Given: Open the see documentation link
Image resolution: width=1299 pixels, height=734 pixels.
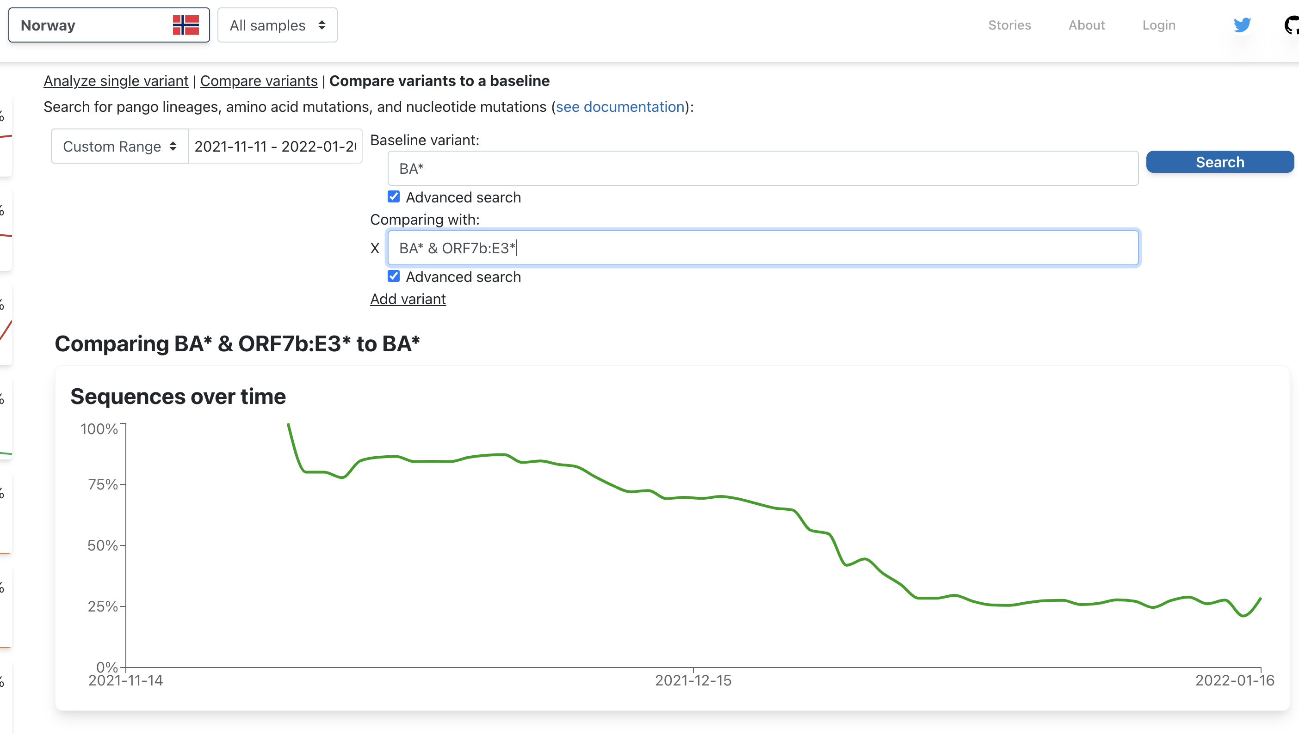Looking at the screenshot, I should pos(619,107).
